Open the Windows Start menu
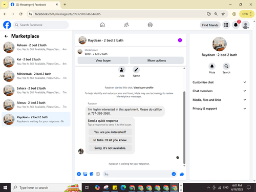Screen dimensions: 256x192 (5, 187)
